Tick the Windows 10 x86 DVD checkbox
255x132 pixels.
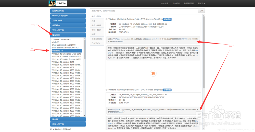pos(107,90)
